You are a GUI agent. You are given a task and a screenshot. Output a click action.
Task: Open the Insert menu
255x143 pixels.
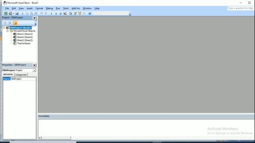(x=29, y=8)
